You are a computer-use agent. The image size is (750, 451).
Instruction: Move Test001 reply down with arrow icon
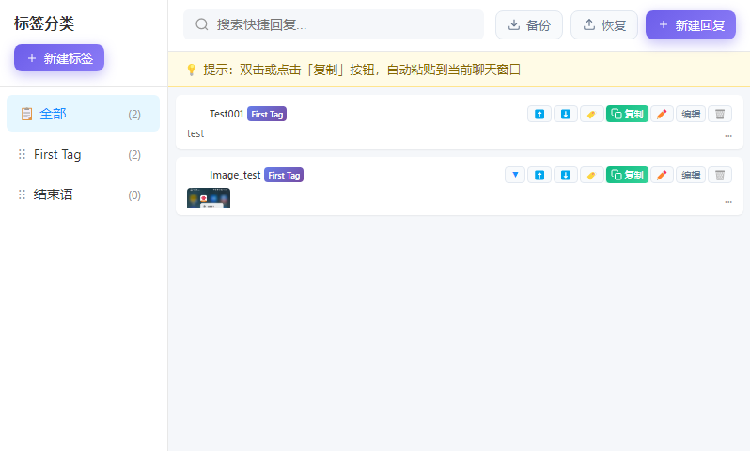(566, 114)
